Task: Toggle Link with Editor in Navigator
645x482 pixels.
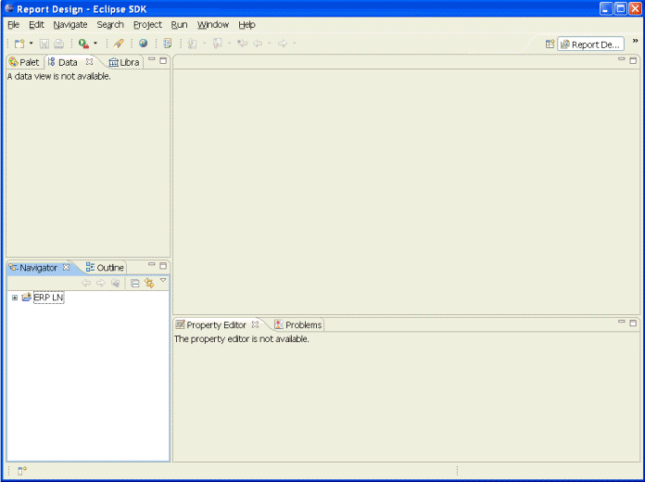Action: coord(148,283)
